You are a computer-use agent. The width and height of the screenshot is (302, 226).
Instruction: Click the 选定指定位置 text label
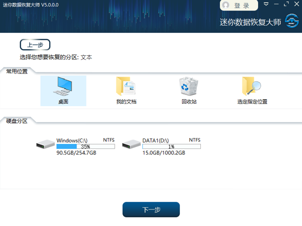pos(252,102)
